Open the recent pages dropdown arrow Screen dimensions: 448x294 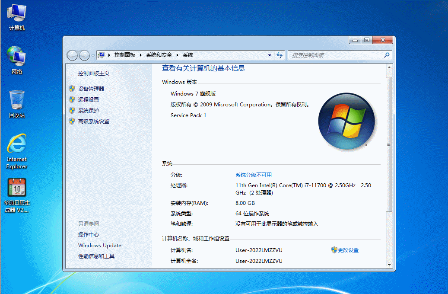pyautogui.click(x=93, y=55)
